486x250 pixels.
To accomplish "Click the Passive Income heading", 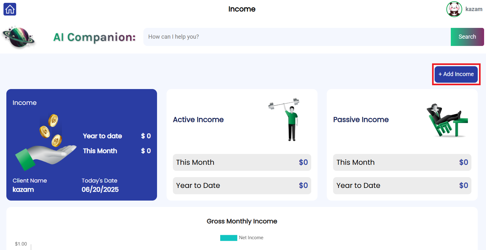I will pos(361,119).
